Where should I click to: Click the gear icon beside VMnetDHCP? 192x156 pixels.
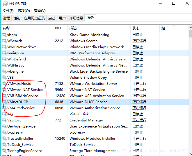[x=4, y=102]
